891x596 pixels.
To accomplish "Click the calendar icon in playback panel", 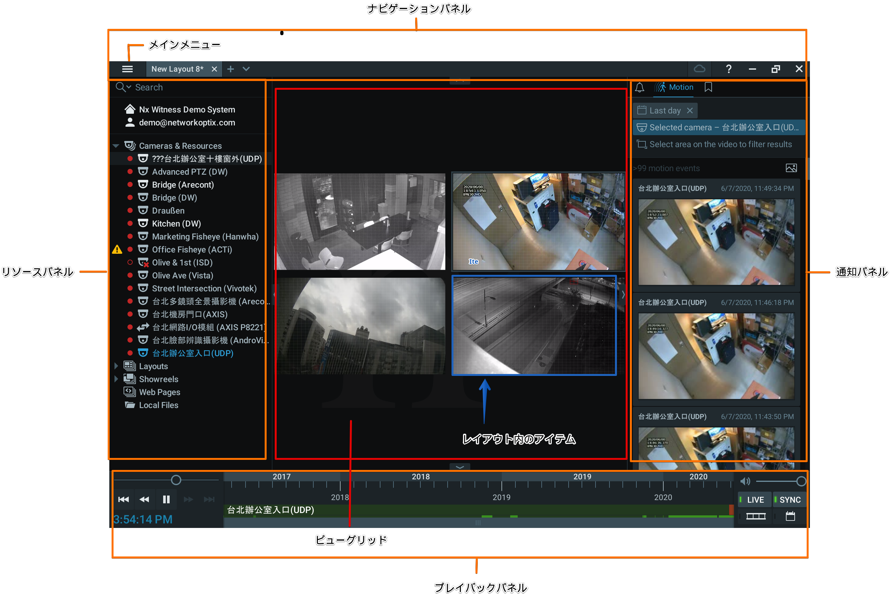I will [790, 516].
